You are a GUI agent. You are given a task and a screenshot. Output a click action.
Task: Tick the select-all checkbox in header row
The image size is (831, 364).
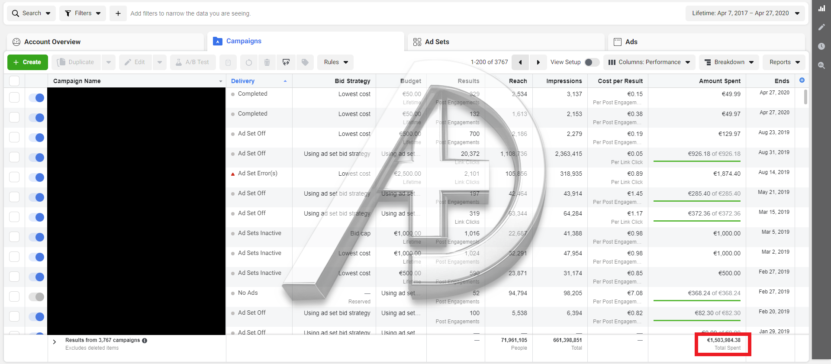pyautogui.click(x=14, y=81)
